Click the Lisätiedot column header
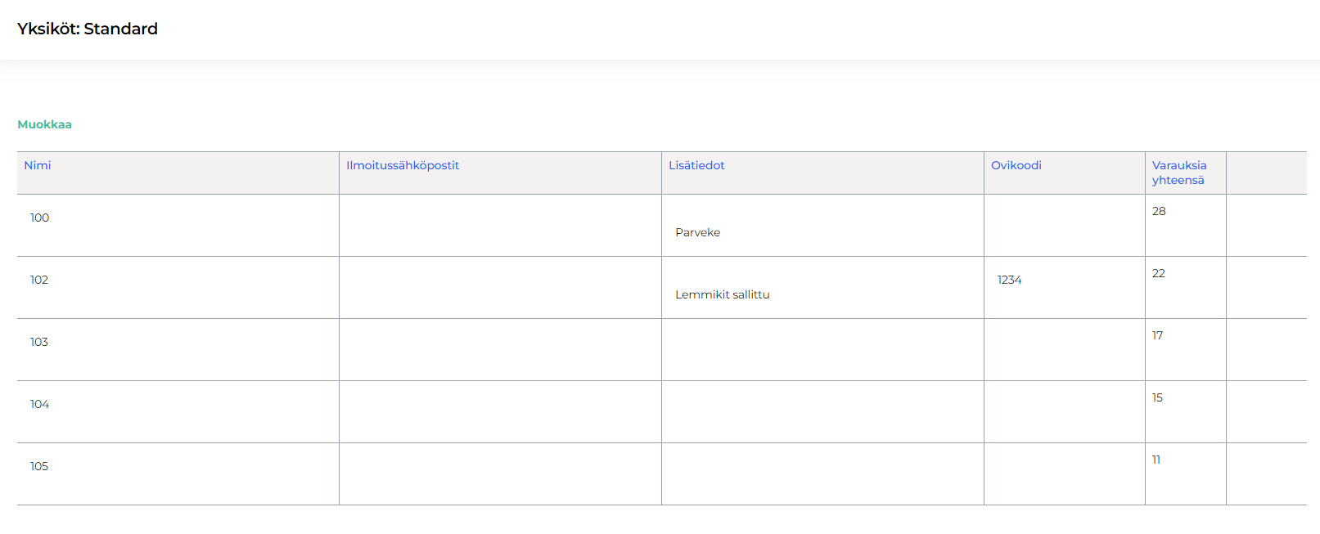The width and height of the screenshot is (1320, 534). coord(696,165)
